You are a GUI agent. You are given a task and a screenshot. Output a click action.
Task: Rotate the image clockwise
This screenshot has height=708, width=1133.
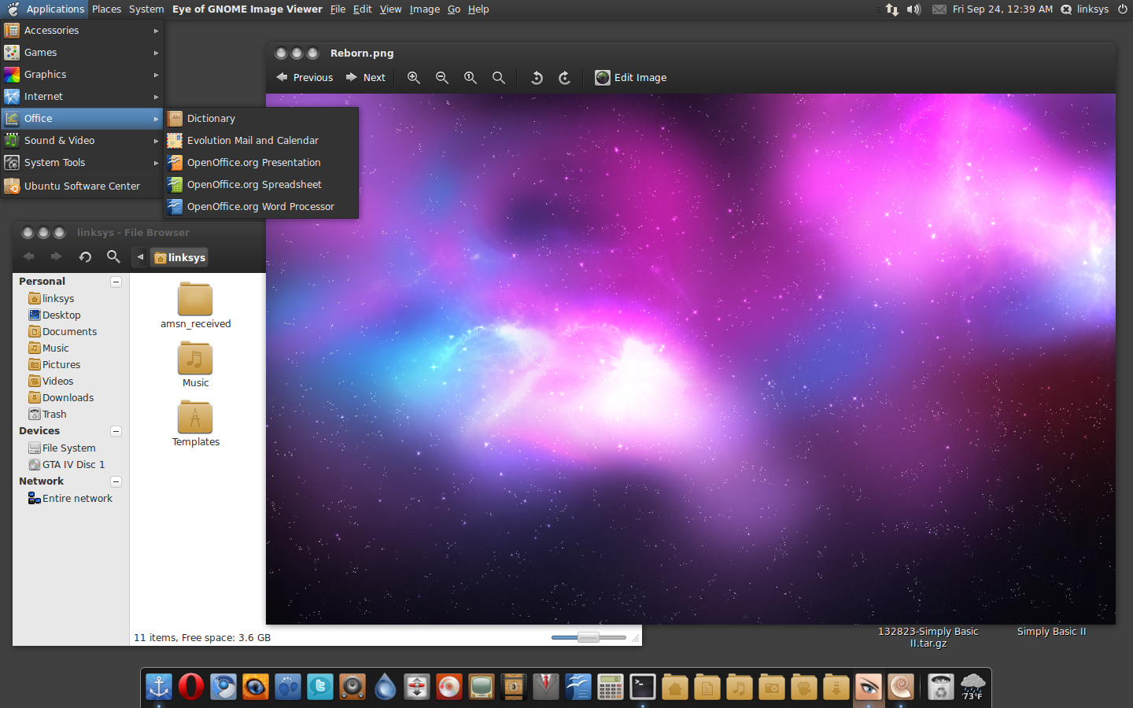(x=564, y=77)
